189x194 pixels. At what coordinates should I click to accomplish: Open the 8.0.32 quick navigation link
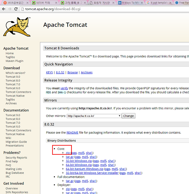click(60, 72)
